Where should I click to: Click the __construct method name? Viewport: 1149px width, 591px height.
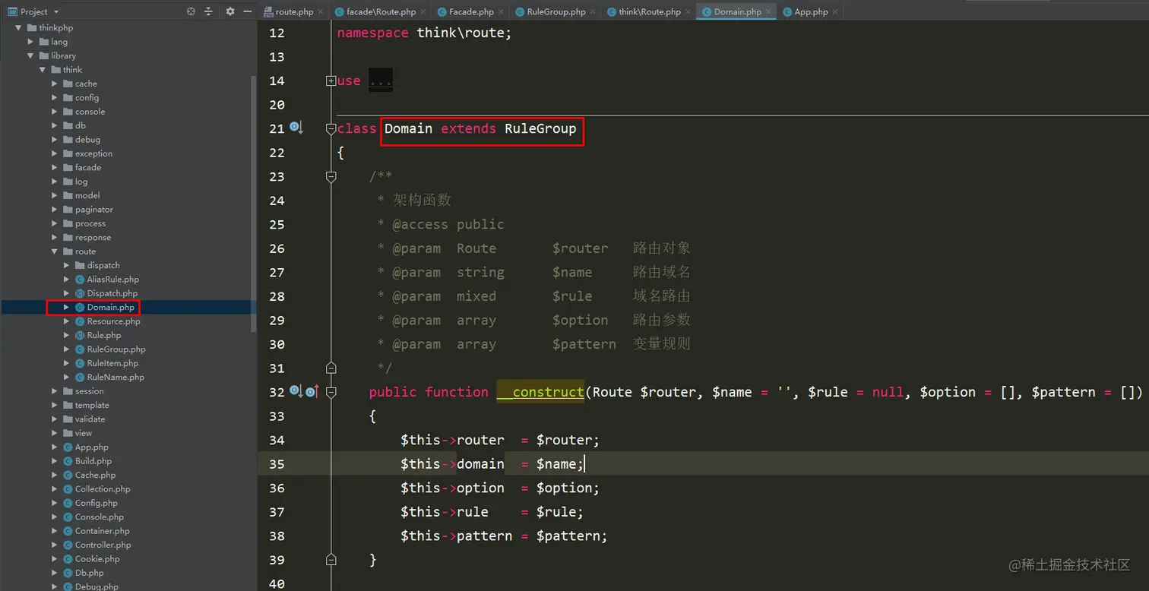[540, 392]
